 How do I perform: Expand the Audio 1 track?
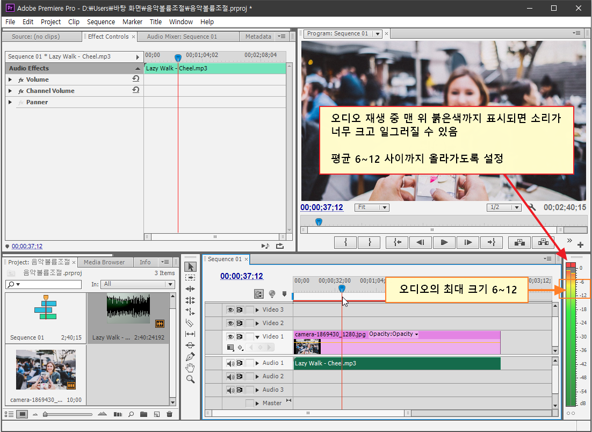(257, 363)
